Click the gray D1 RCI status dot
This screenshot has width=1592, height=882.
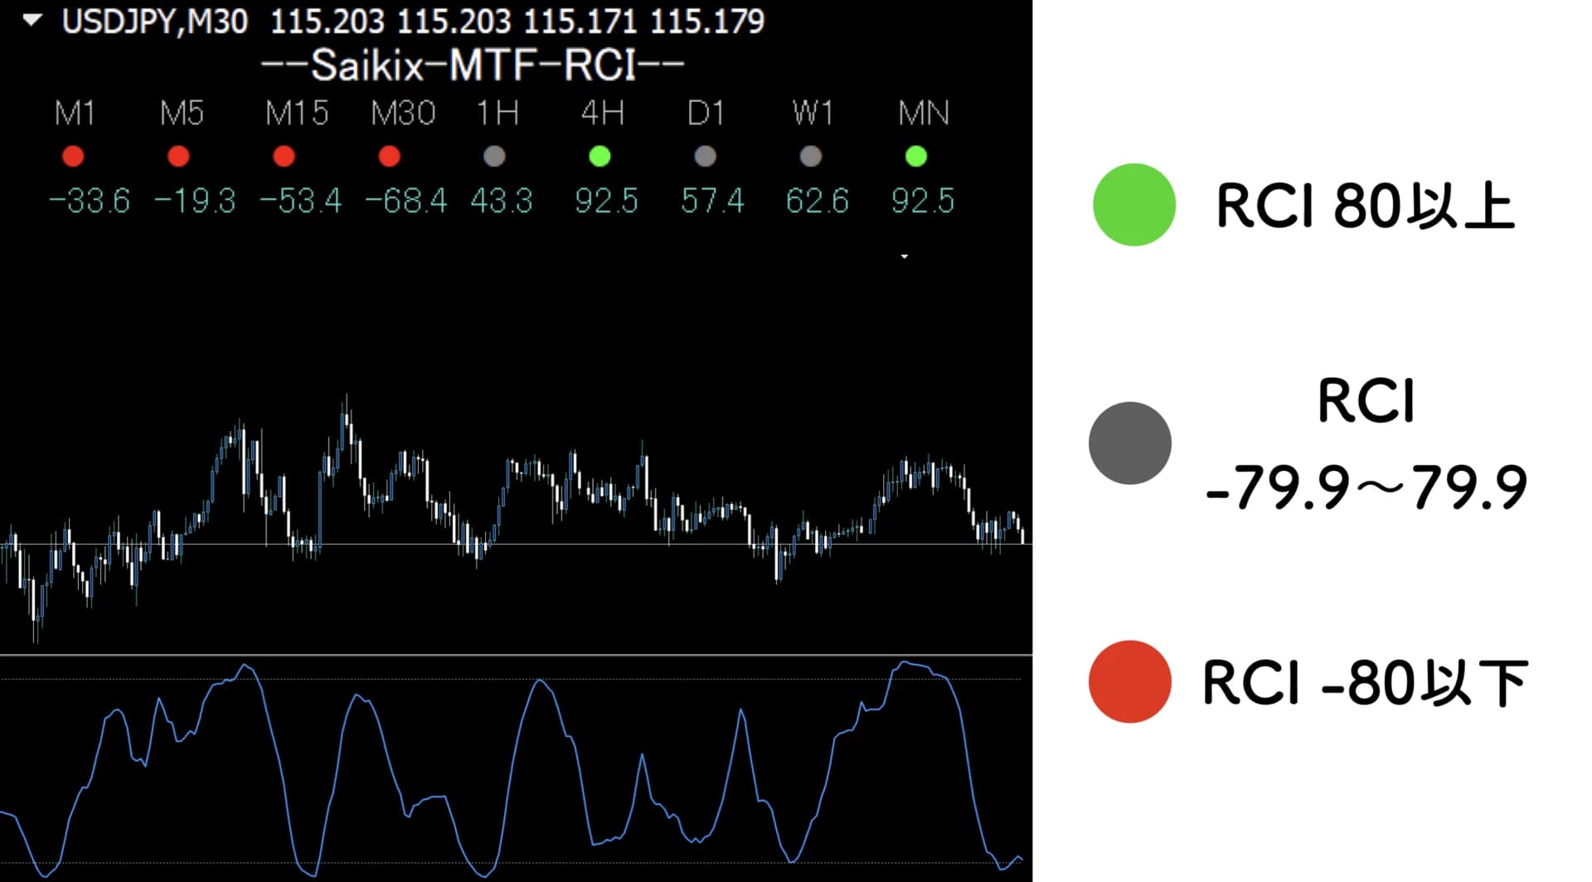tap(706, 154)
